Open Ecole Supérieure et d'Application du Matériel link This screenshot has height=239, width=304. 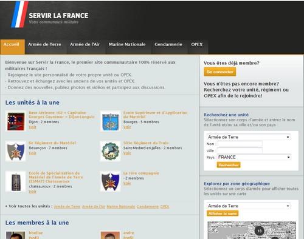(156, 115)
